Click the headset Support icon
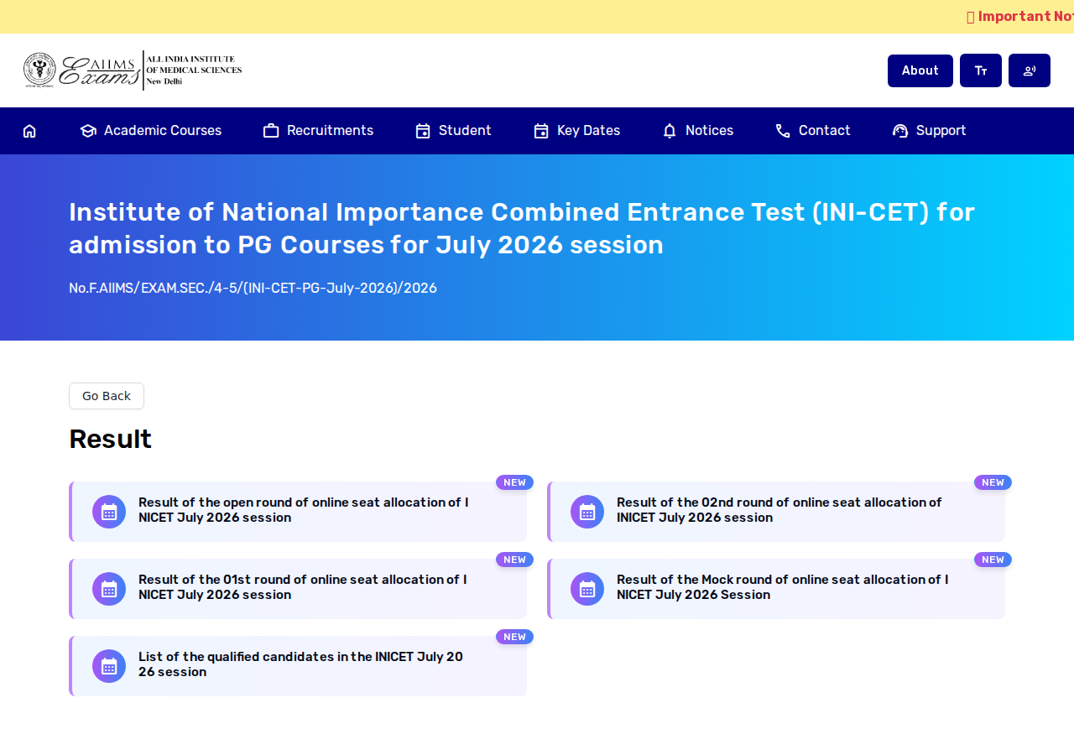Screen dimensions: 1074x755 click(x=900, y=131)
